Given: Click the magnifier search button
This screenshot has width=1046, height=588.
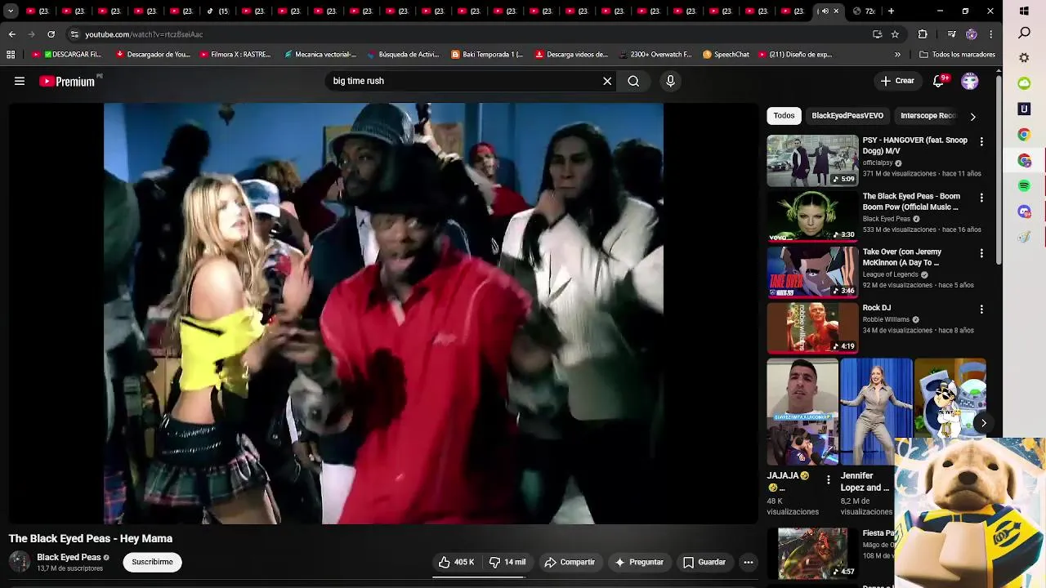Looking at the screenshot, I should (633, 81).
